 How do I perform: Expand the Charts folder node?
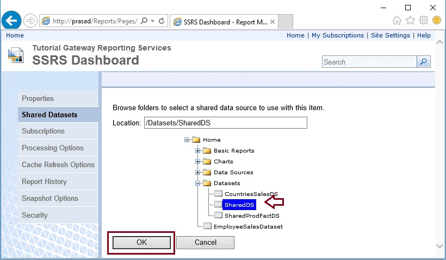197,162
